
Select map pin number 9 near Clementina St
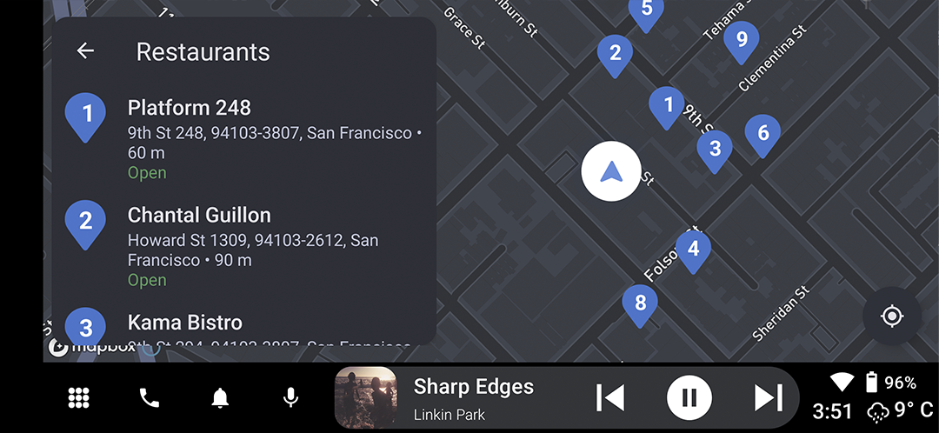click(x=742, y=43)
